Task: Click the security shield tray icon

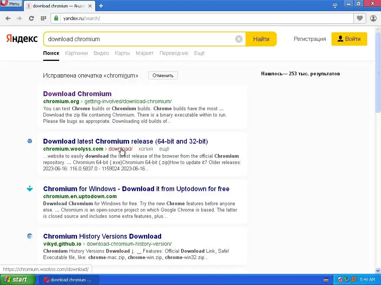Action: pos(340,280)
